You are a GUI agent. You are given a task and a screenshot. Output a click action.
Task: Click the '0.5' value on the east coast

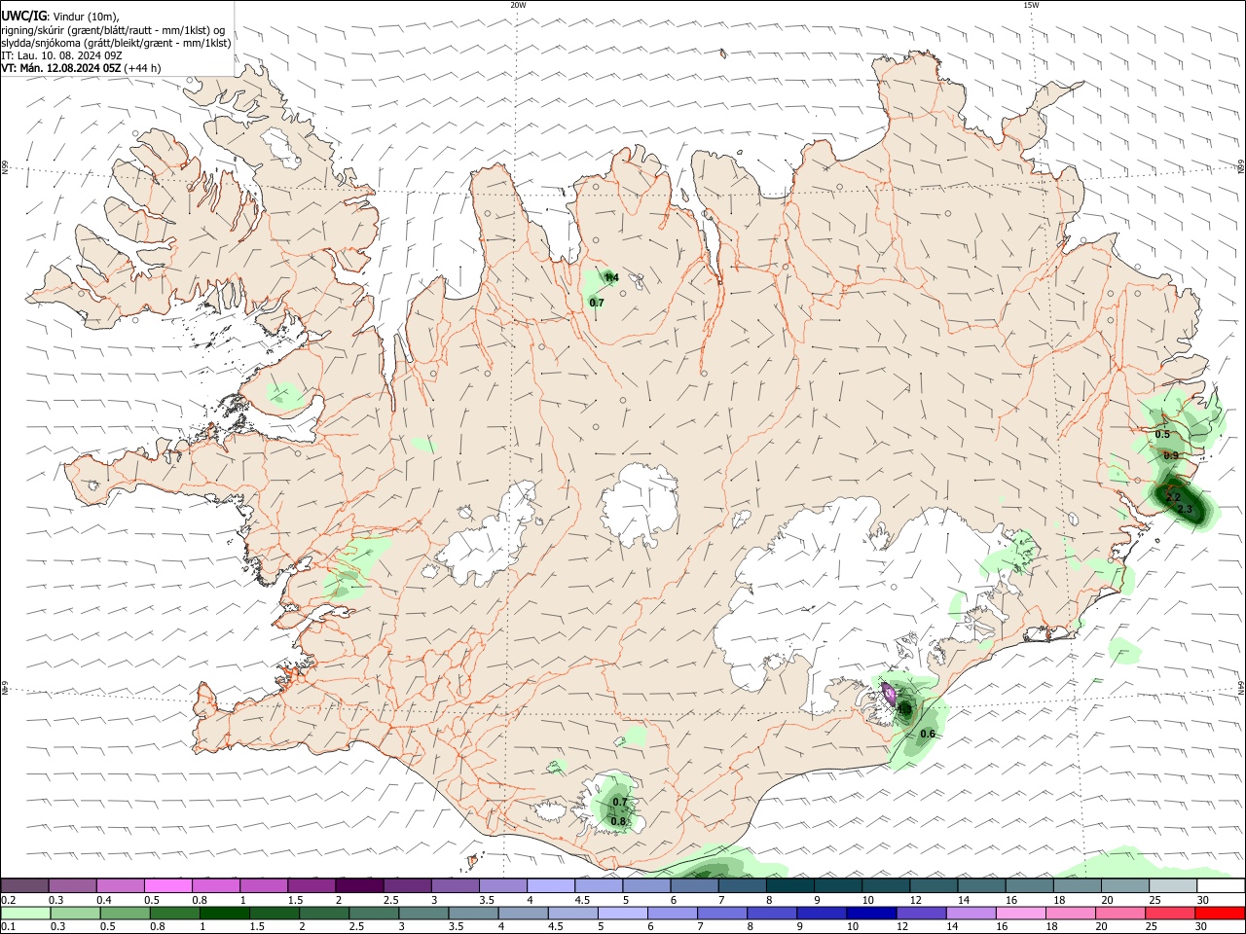point(1162,434)
